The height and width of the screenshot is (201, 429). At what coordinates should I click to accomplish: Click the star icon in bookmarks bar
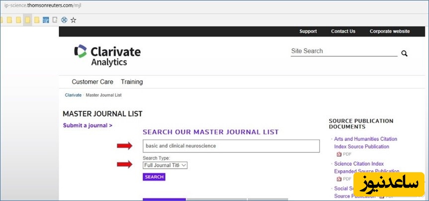pos(74,20)
